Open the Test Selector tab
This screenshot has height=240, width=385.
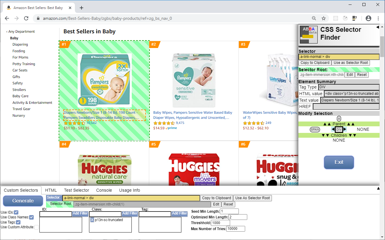pos(76,190)
